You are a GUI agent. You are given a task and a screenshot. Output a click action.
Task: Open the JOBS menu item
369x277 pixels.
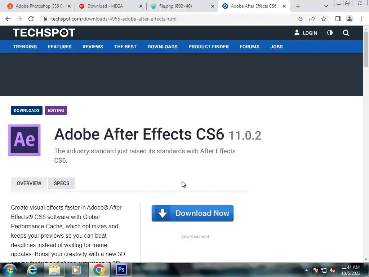(x=276, y=47)
